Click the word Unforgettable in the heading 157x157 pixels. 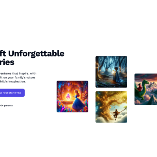37,53
